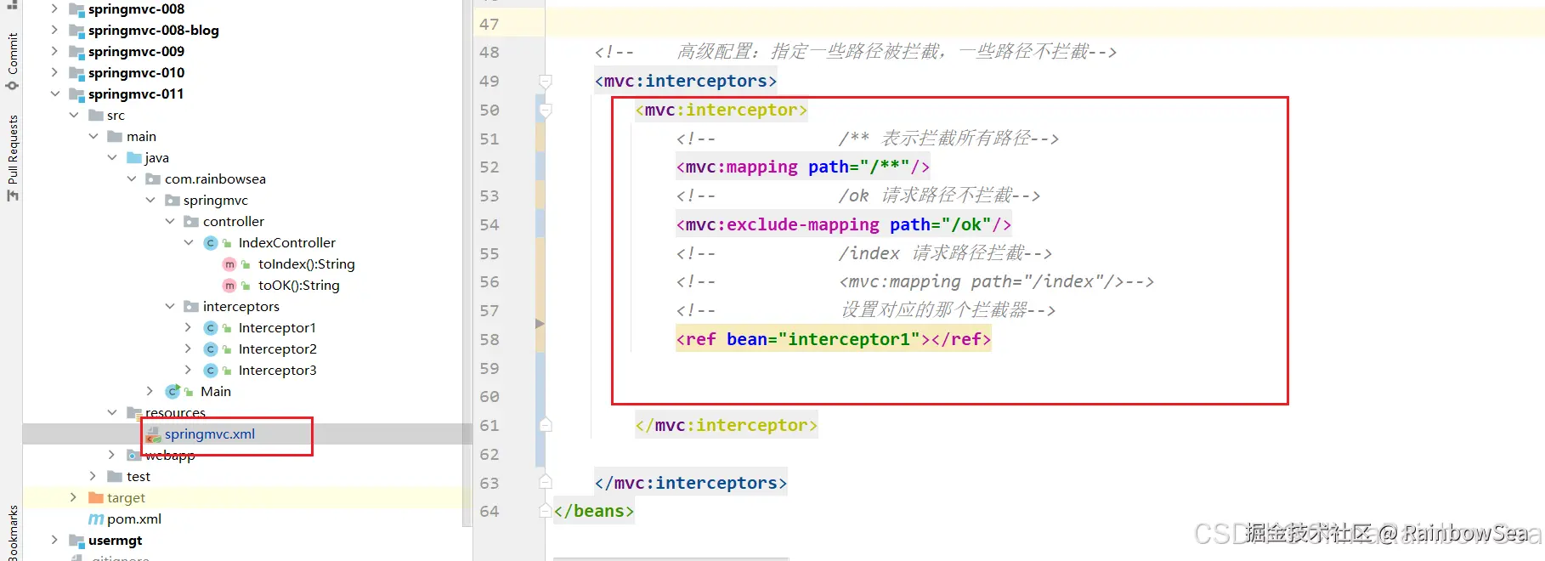Click line number 52 in gutter

[x=490, y=167]
